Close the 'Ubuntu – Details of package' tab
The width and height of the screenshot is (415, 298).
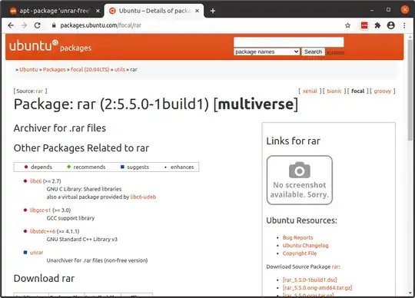198,11
